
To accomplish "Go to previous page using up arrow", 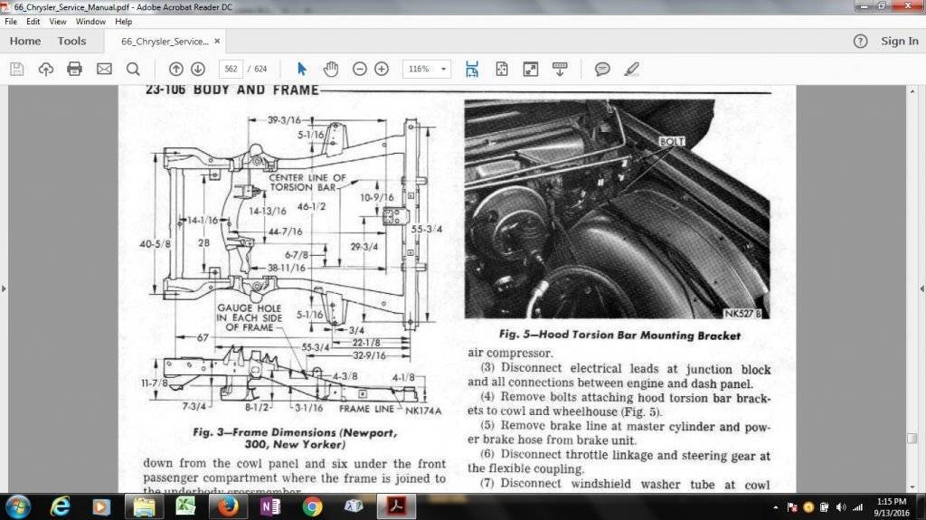I will pyautogui.click(x=175, y=69).
